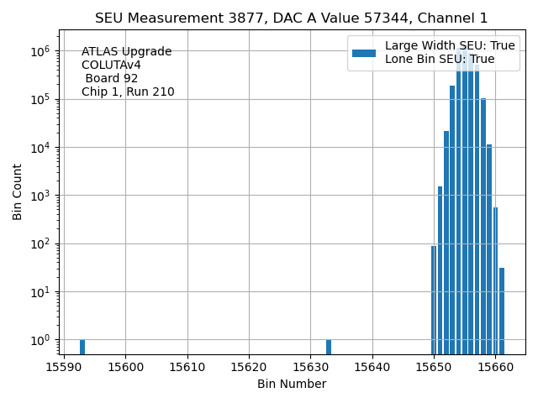The height and width of the screenshot is (403, 538).
Task: Click the 'Board 92' annotation text
Action: [x=111, y=79]
